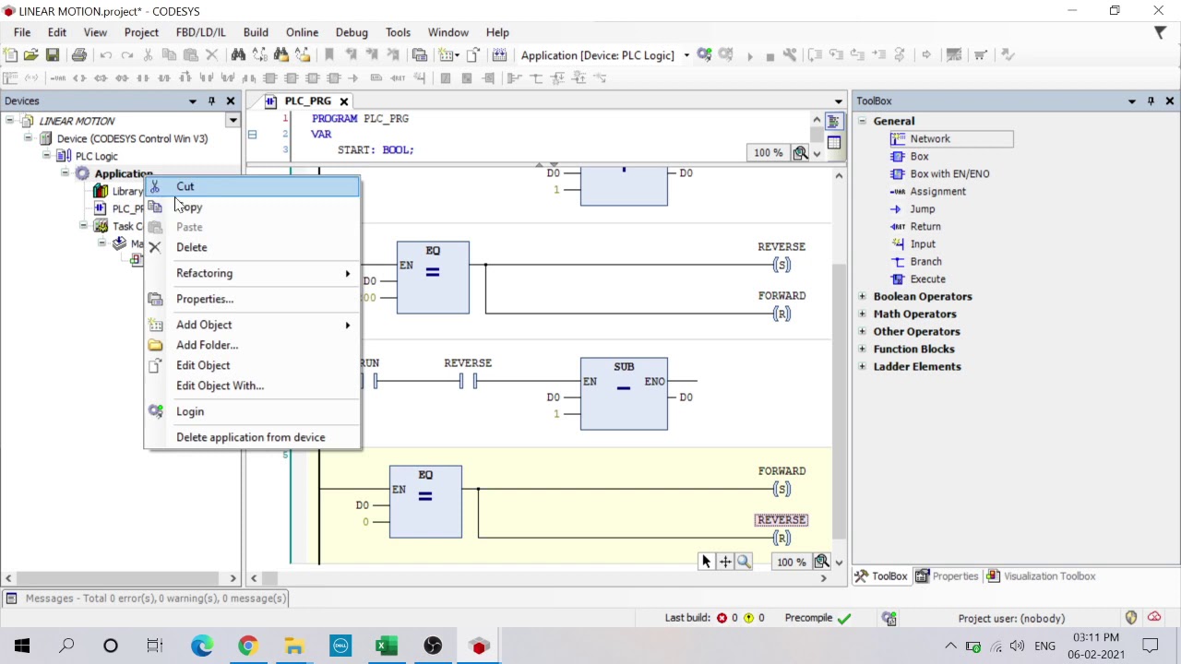Switch to the Properties tab at bottom right
Screen dimensions: 1181x664
[947, 576]
